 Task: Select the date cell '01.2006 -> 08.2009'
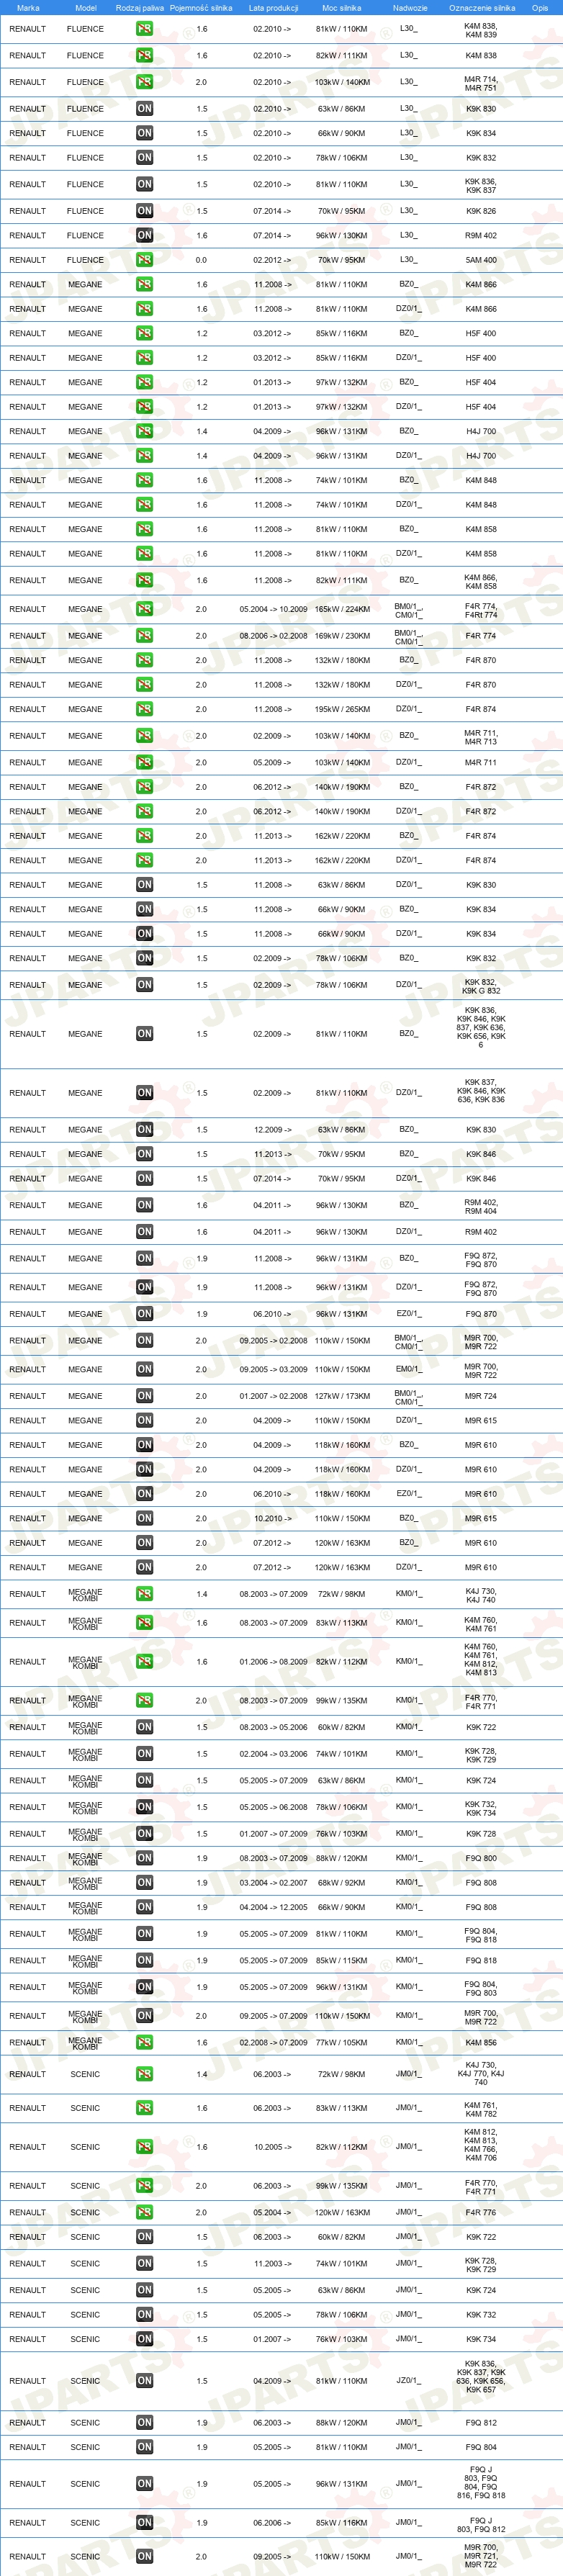(x=273, y=1661)
